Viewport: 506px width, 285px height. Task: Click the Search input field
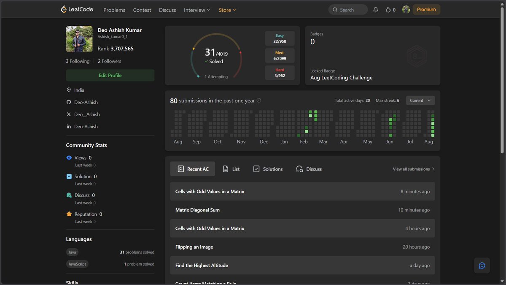click(348, 10)
